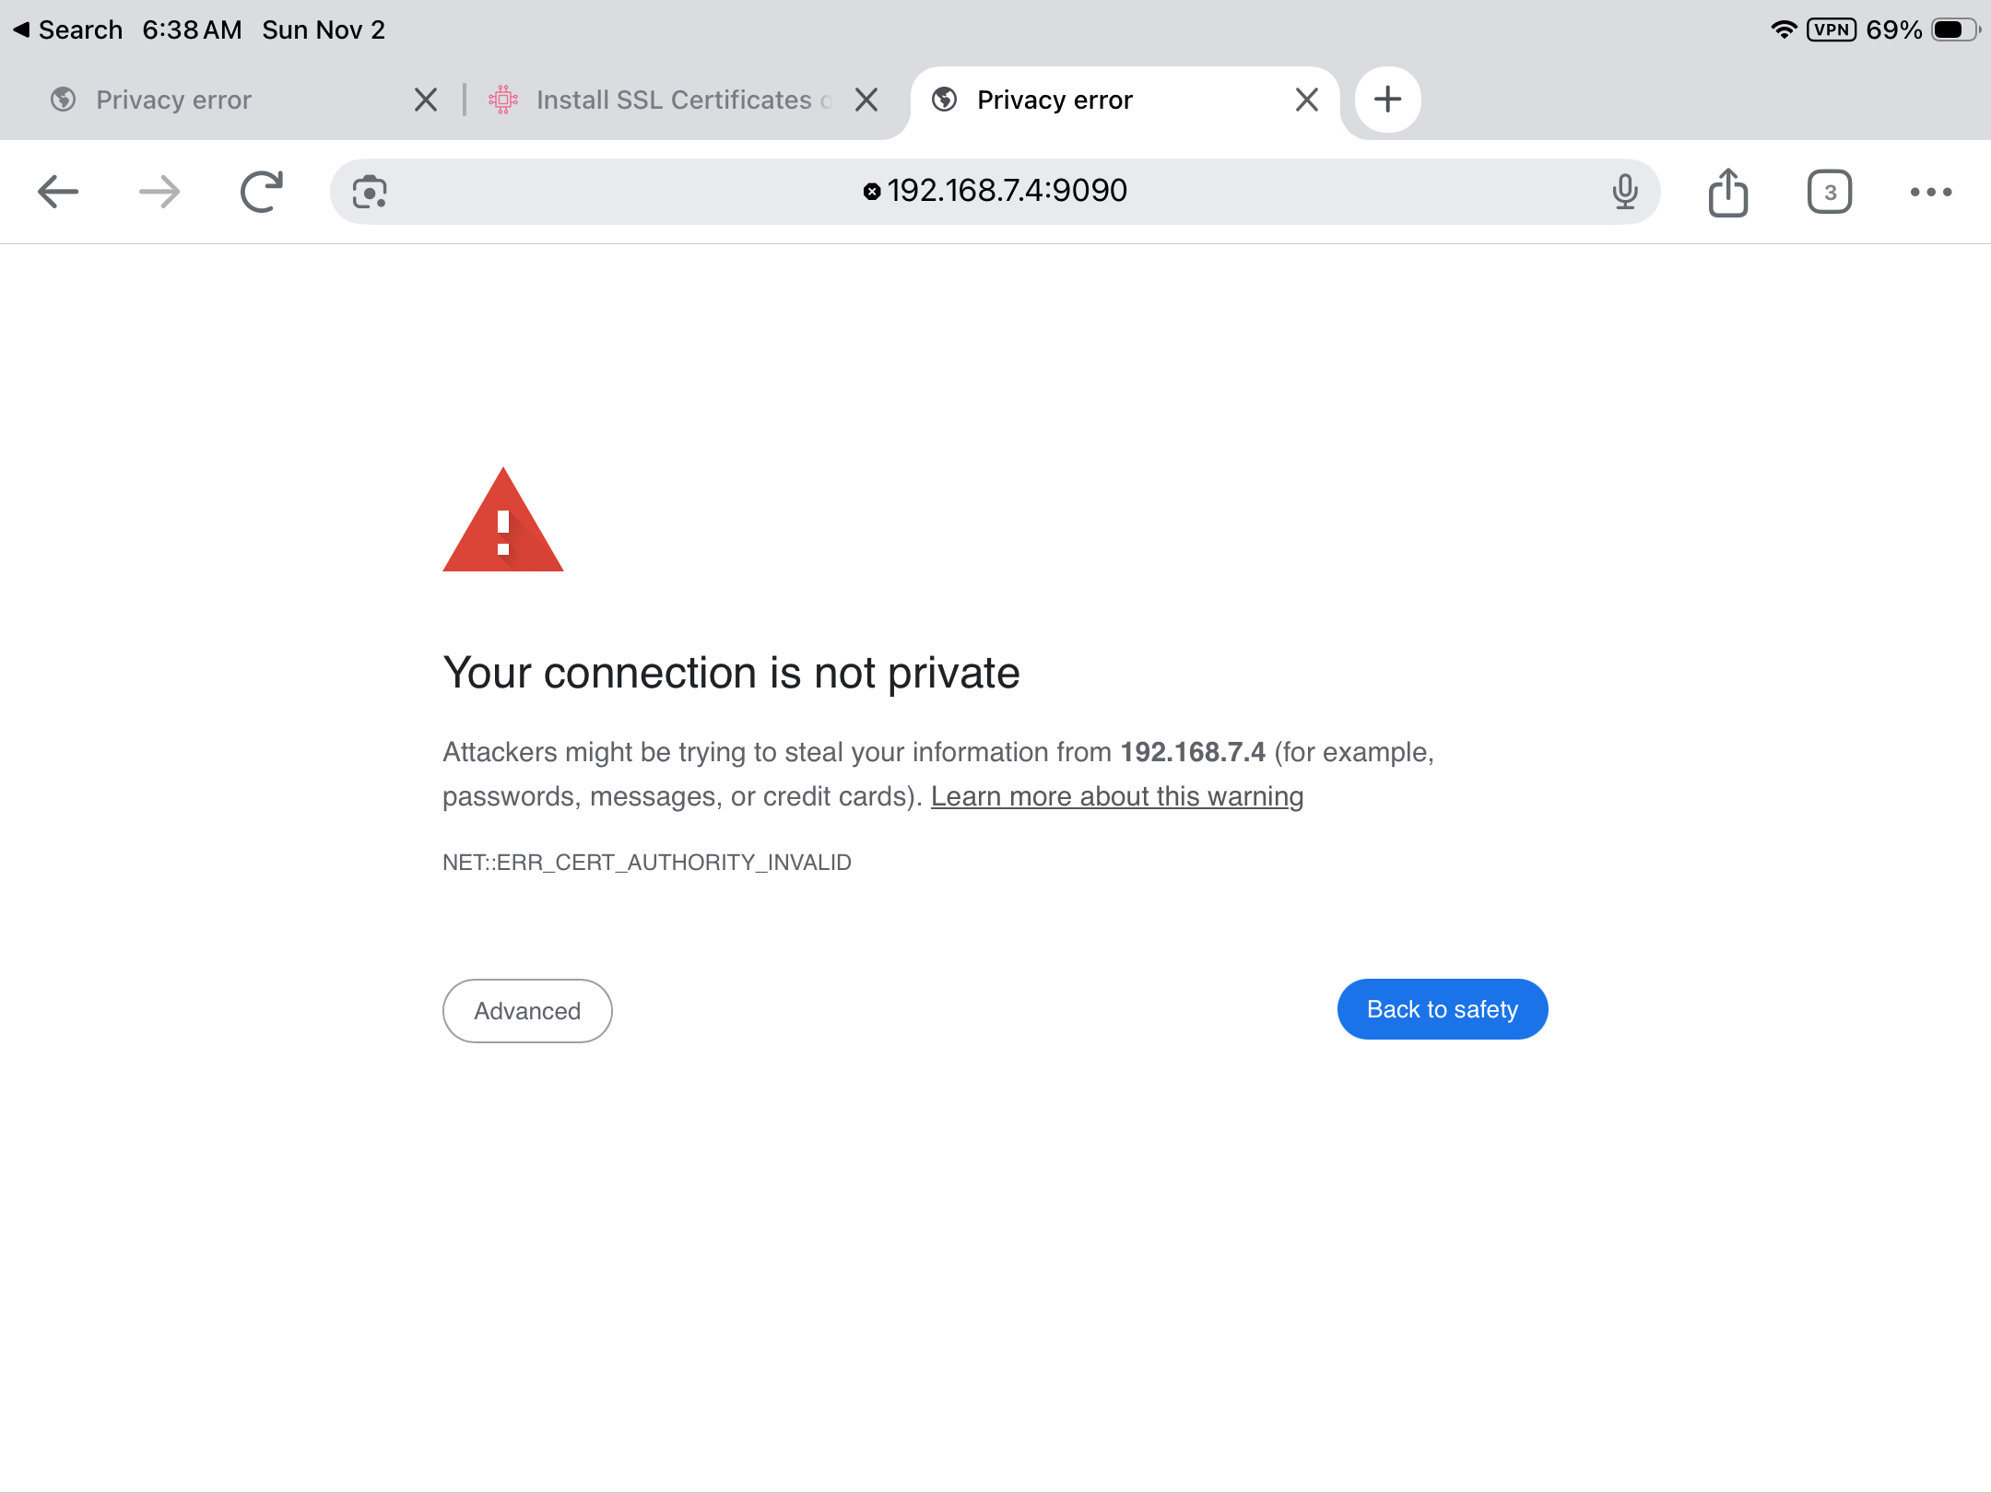The width and height of the screenshot is (1991, 1493).
Task: Tap the not-secure icon beside the URL
Action: tap(872, 192)
